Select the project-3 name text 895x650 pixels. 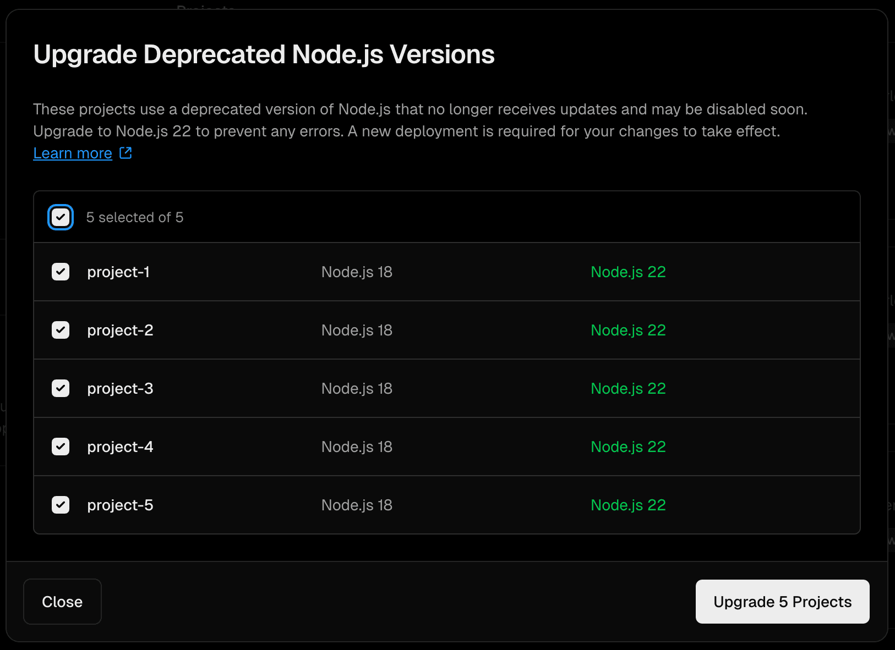120,389
